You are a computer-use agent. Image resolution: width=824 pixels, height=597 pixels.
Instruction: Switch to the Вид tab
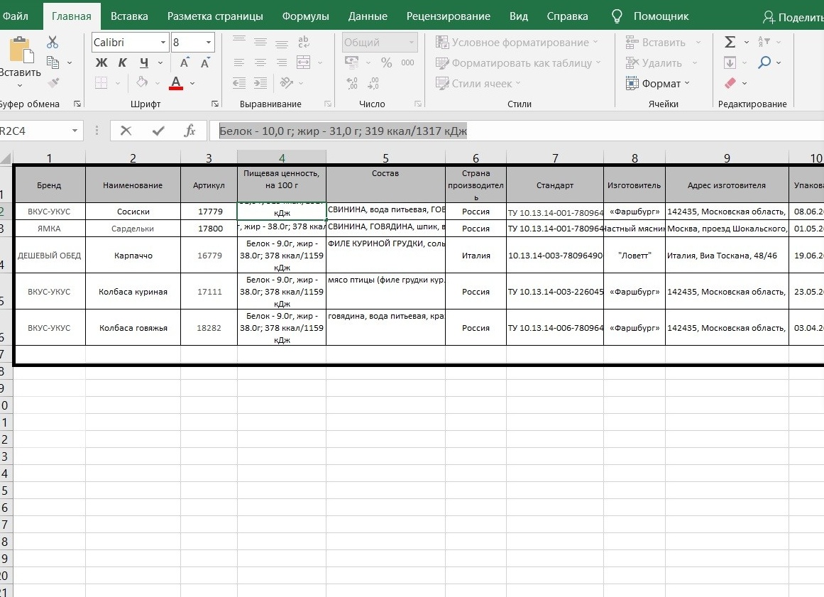point(519,16)
